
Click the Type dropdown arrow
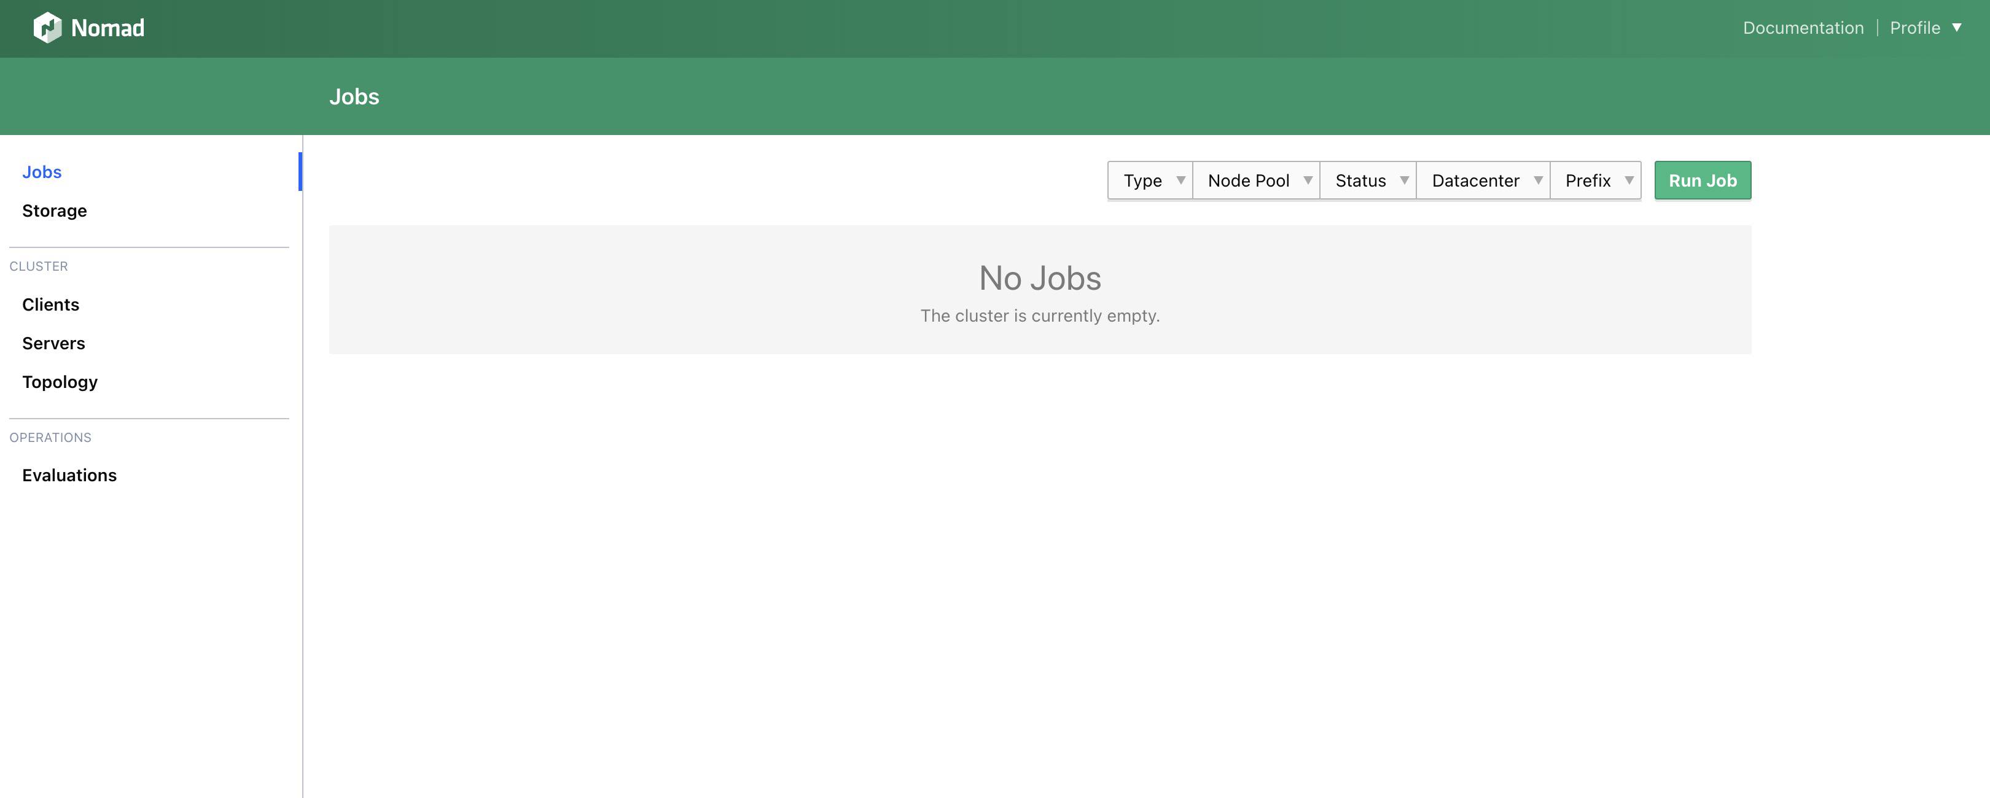[x=1180, y=180]
